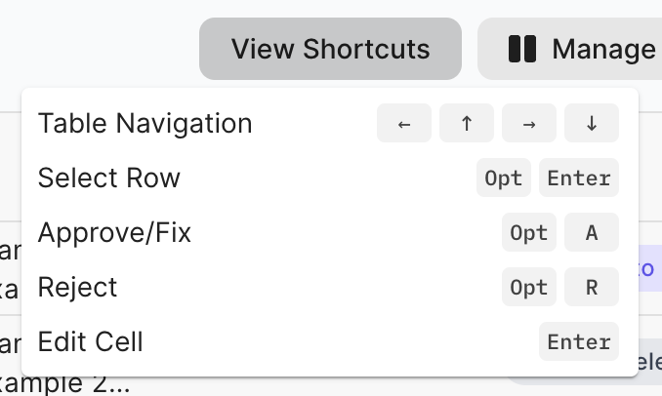The width and height of the screenshot is (662, 396).
Task: Click the right arrow key badge
Action: (x=529, y=124)
